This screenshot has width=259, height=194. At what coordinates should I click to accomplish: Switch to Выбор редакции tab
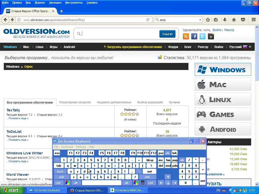coord(150,102)
